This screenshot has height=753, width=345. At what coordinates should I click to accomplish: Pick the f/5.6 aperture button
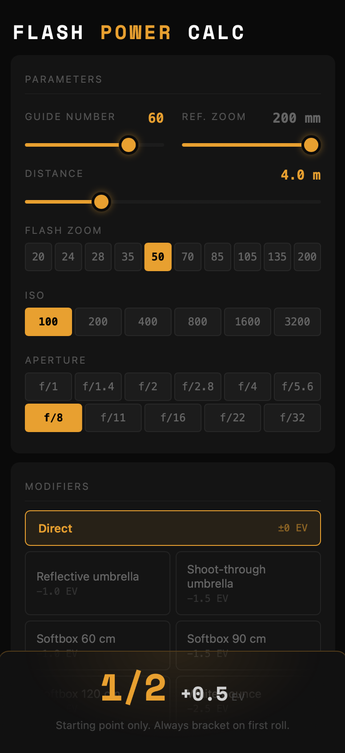(297, 387)
